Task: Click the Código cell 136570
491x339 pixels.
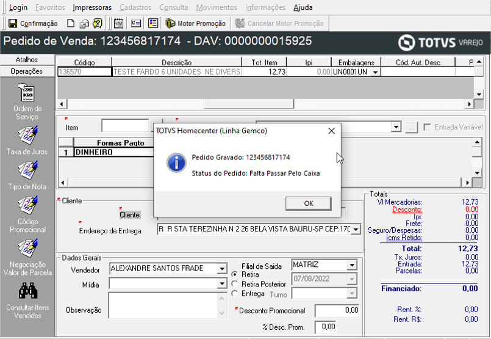Action: point(85,72)
